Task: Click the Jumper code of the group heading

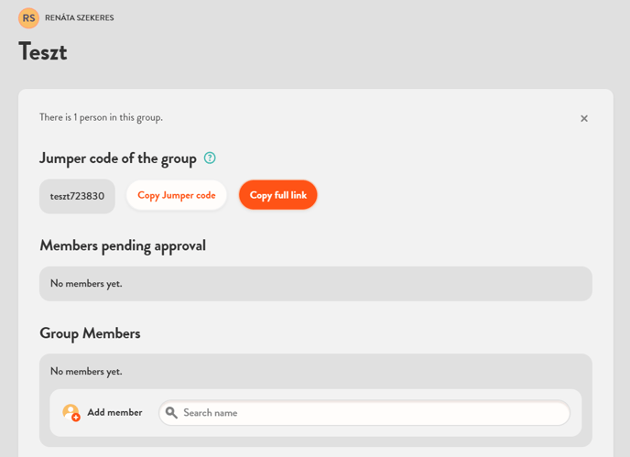Action: (x=118, y=158)
